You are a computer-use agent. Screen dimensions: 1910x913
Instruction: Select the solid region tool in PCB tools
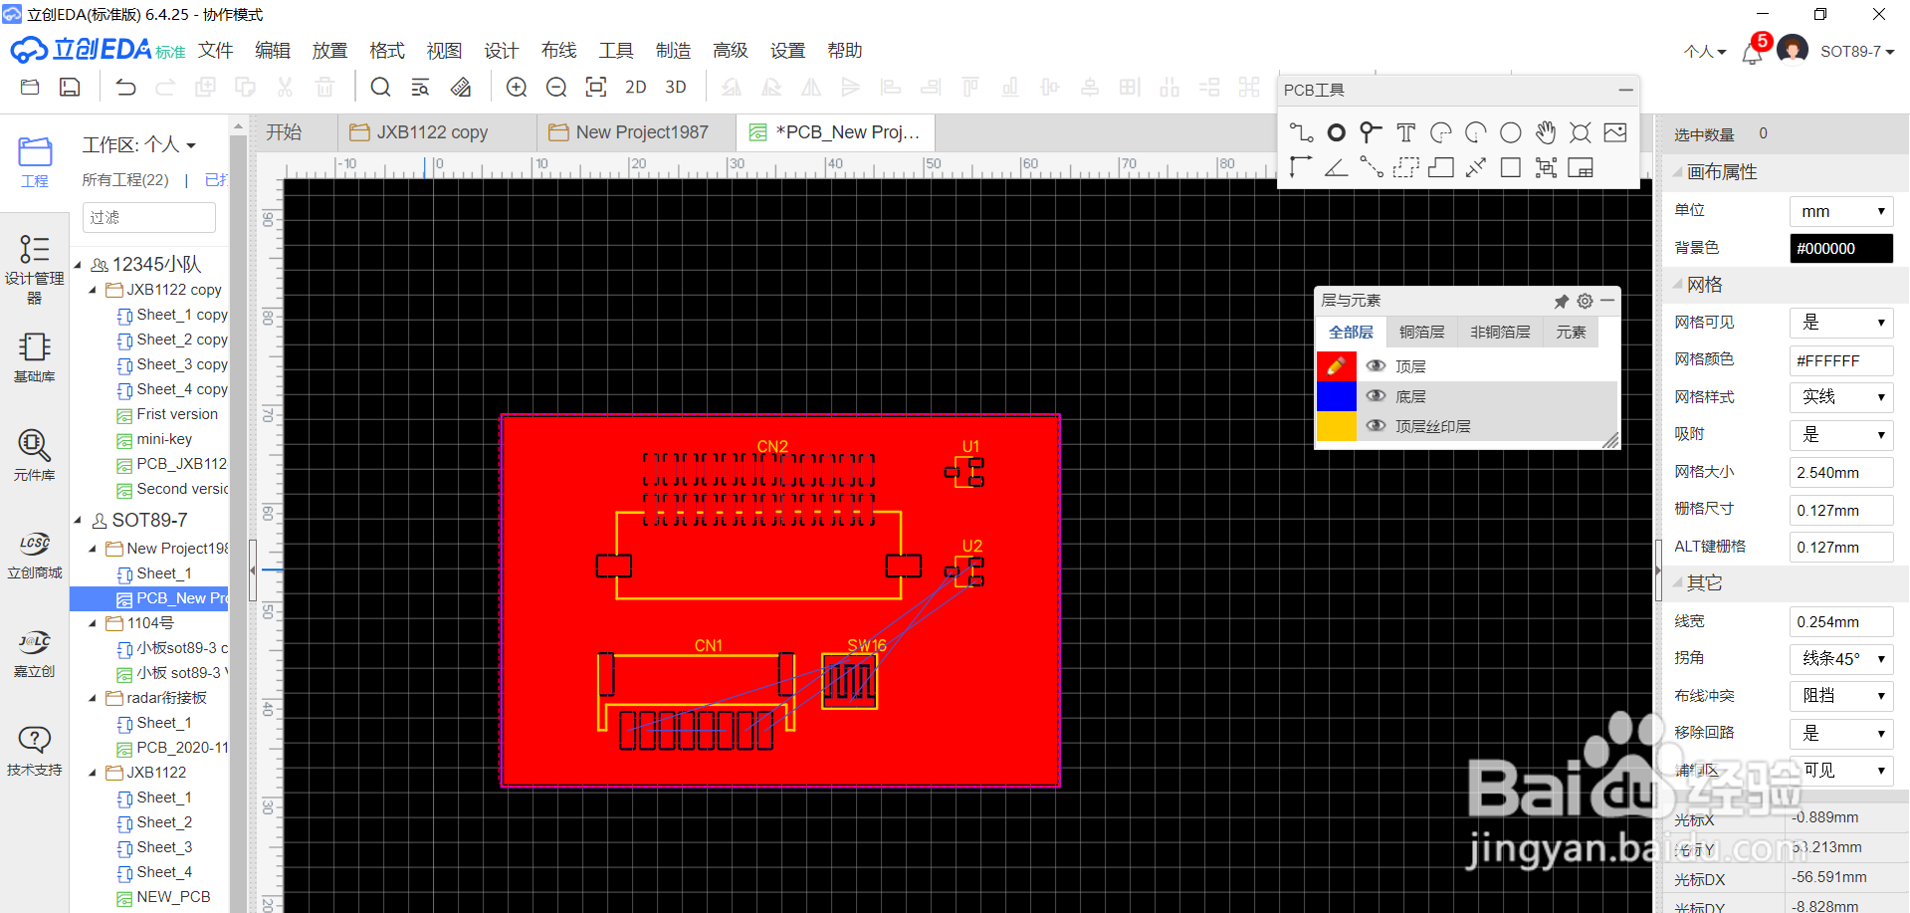(1440, 167)
